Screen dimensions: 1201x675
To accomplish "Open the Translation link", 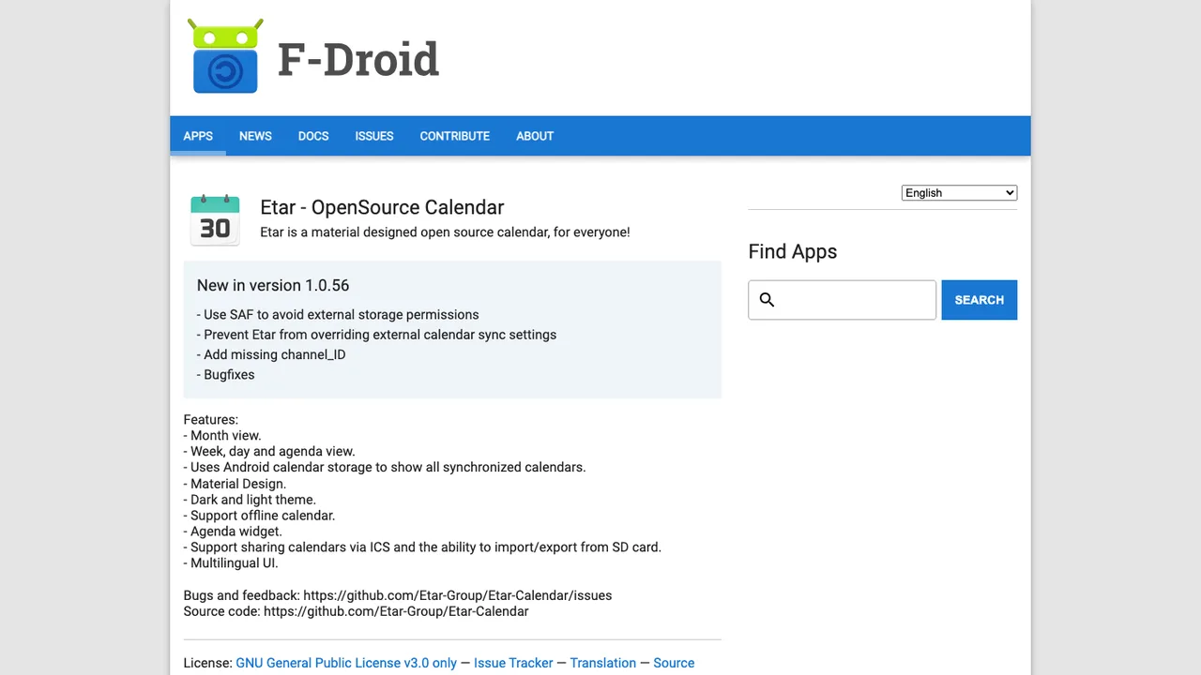I will coord(603,663).
